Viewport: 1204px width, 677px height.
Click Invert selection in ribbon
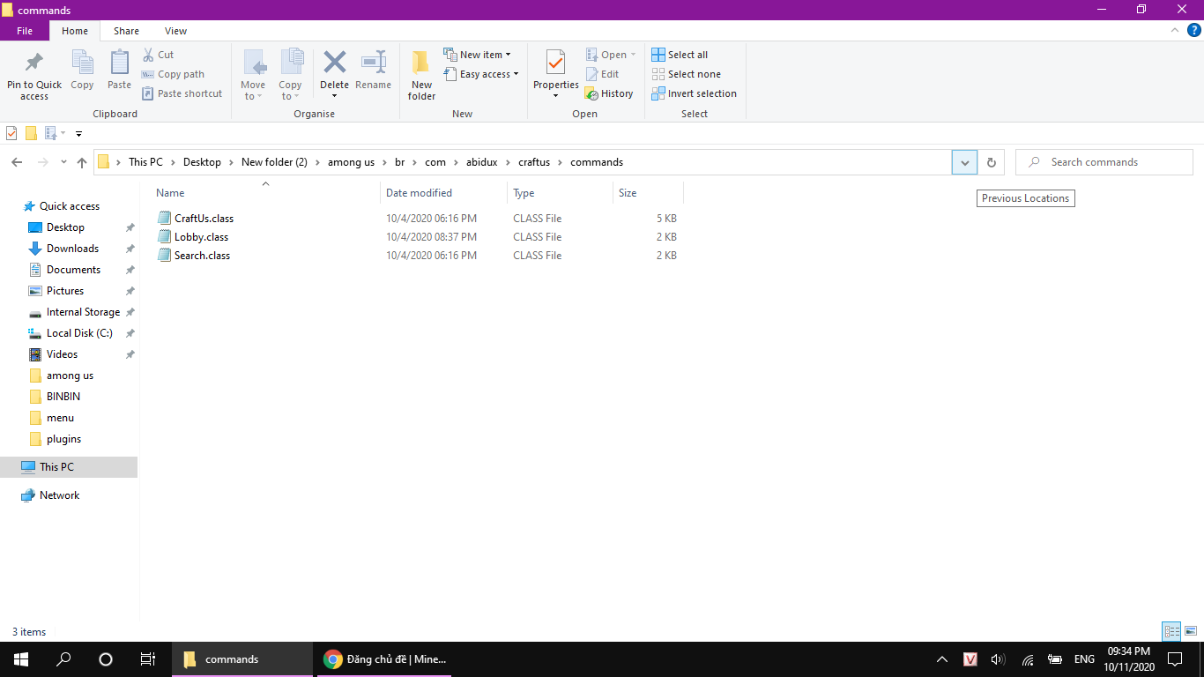click(695, 93)
